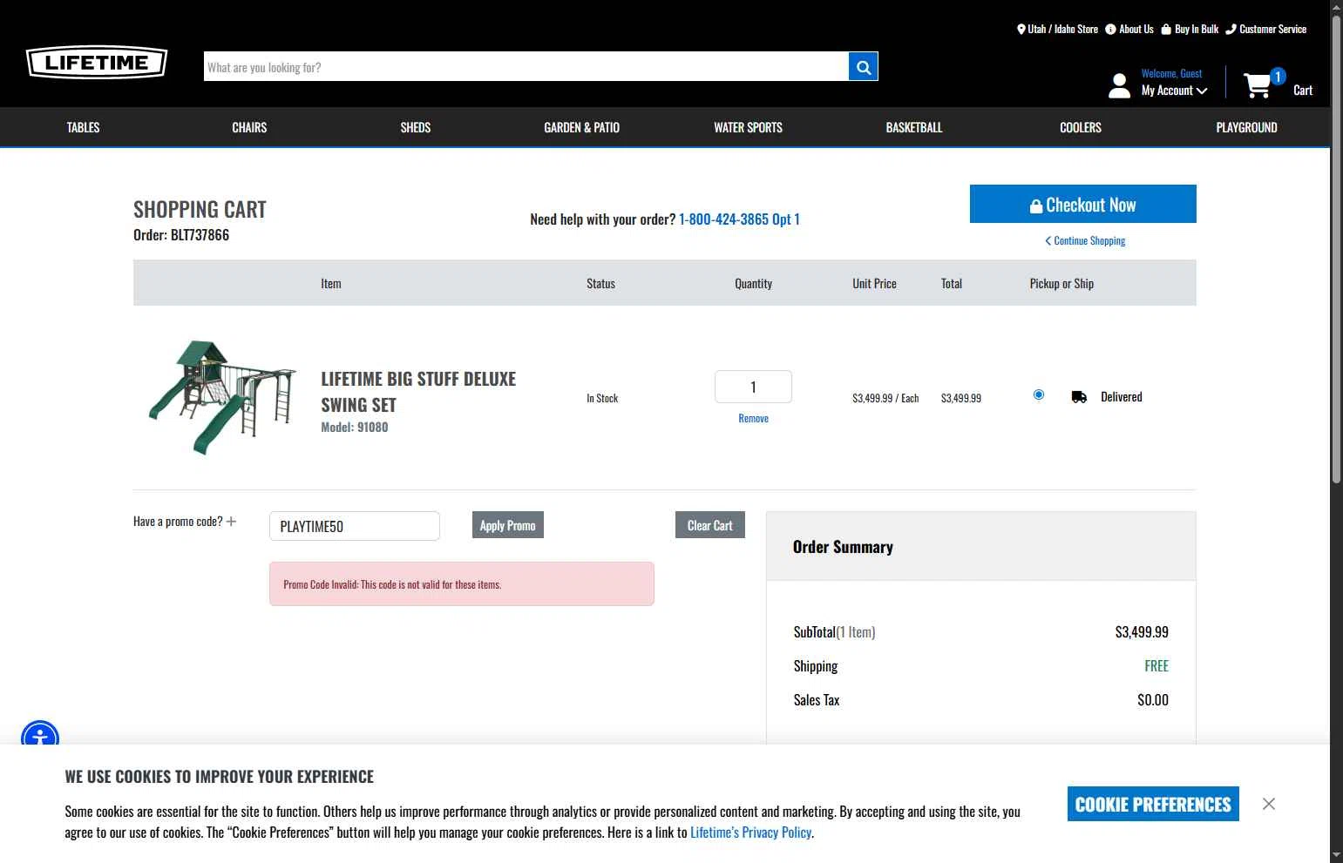Viewport: 1343px width, 863px height.
Task: Click the Lifetime logo
Action: [97, 63]
